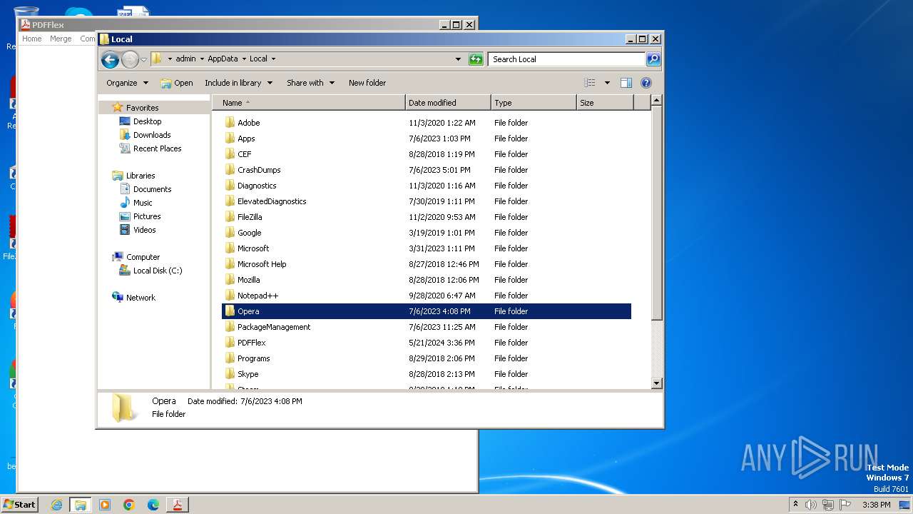Open Windows Media Player from the taskbar
This screenshot has height=514, width=913.
pos(105,505)
